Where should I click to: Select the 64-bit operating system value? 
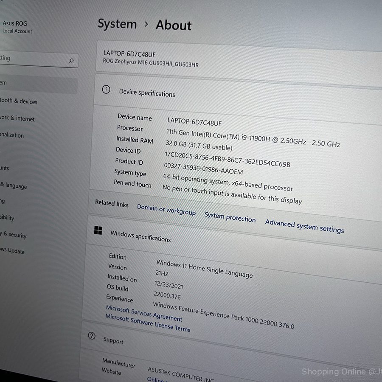pos(228,182)
